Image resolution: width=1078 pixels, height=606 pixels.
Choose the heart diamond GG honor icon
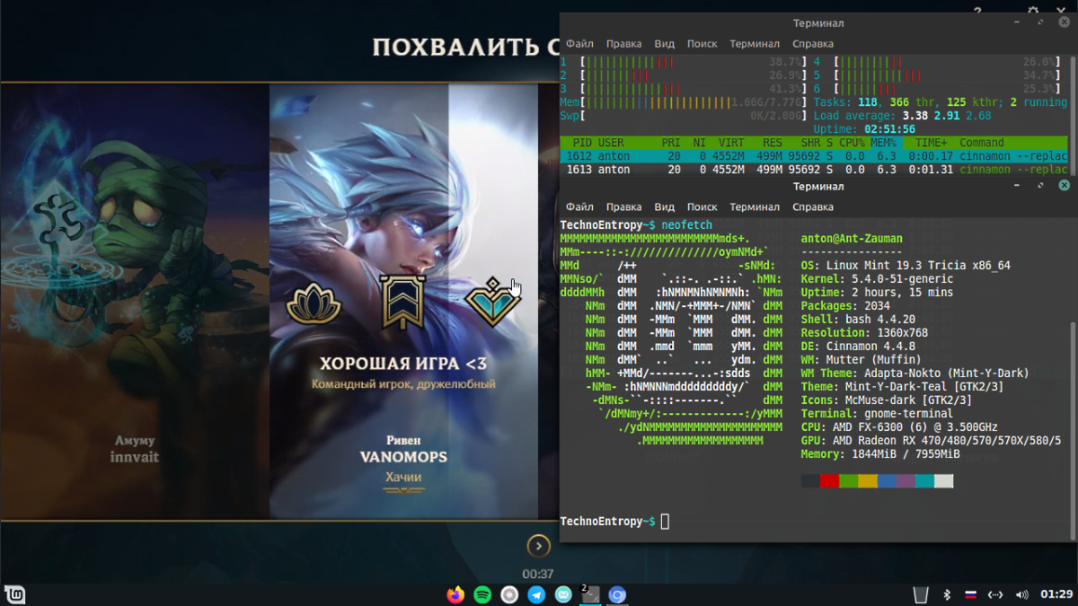pyautogui.click(x=492, y=303)
